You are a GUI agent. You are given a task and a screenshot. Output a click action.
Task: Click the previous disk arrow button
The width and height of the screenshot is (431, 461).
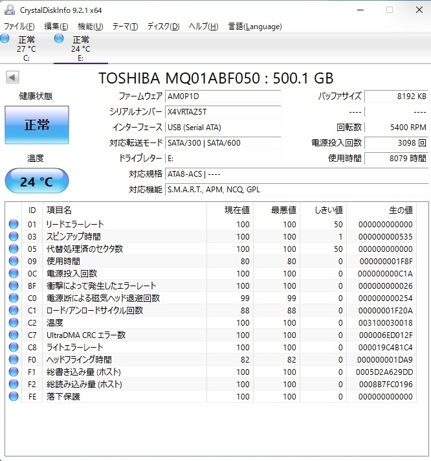tap(12, 78)
